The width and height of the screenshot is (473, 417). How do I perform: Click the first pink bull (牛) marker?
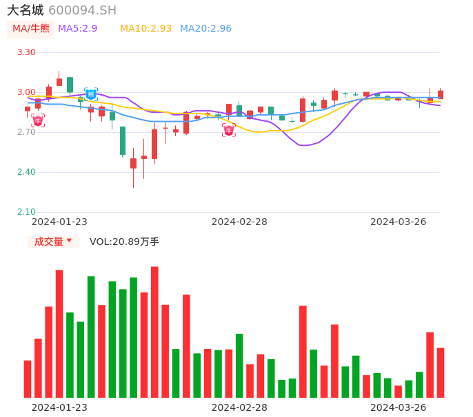[38, 121]
